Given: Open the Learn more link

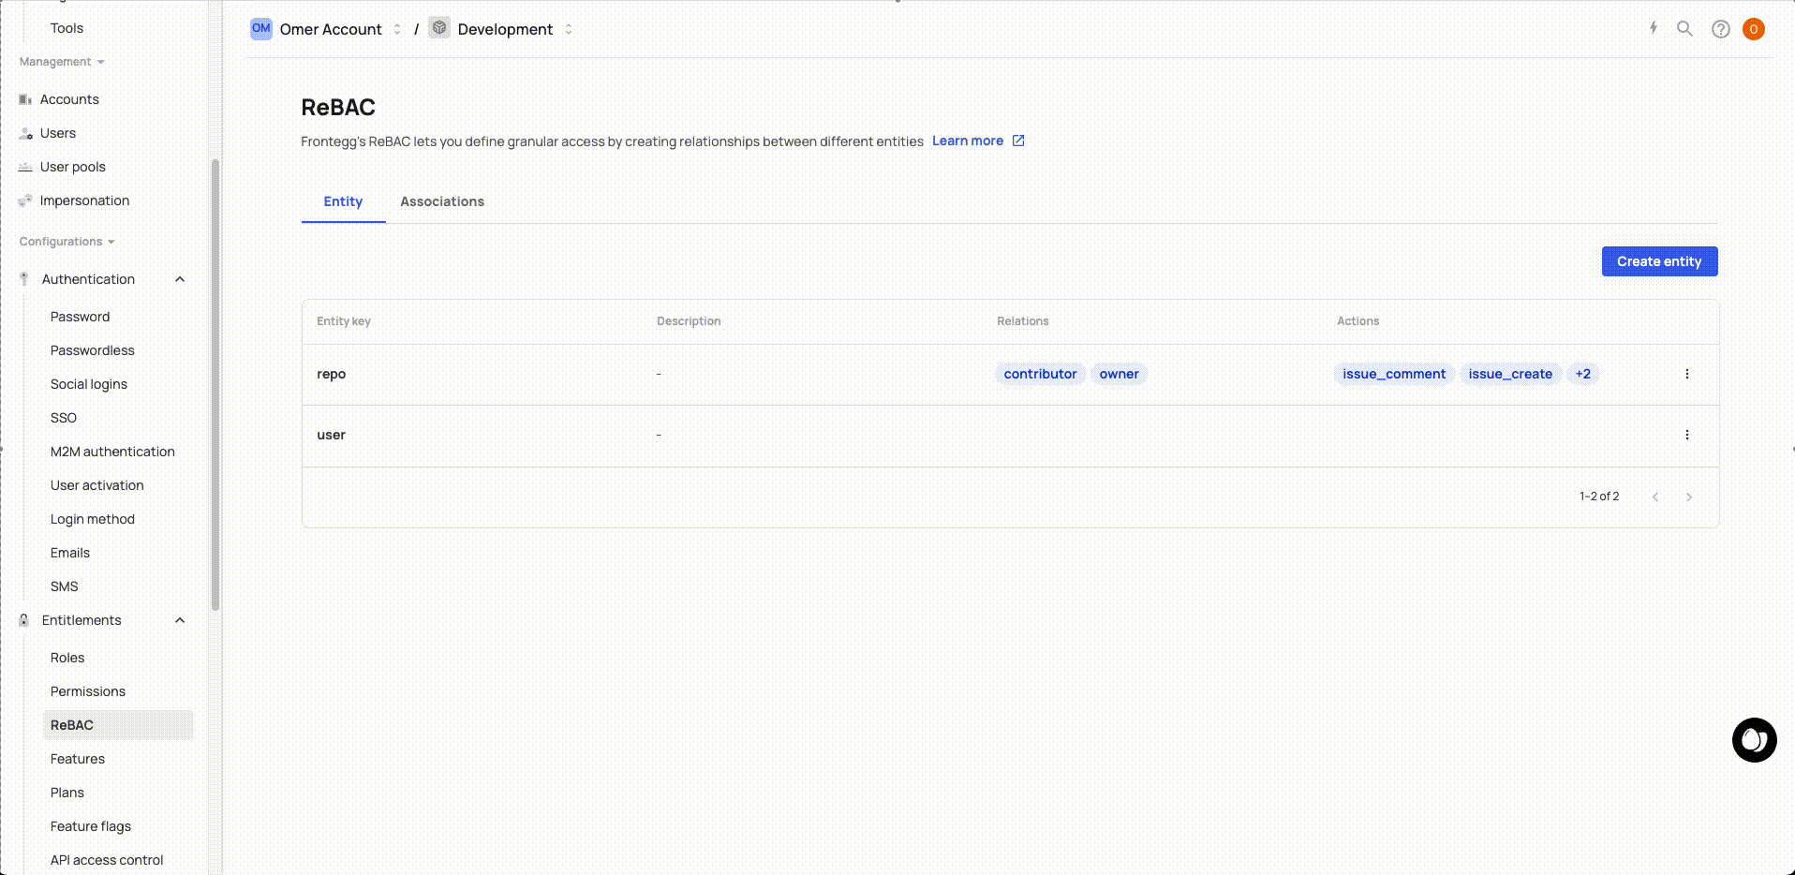Looking at the screenshot, I should [x=968, y=141].
